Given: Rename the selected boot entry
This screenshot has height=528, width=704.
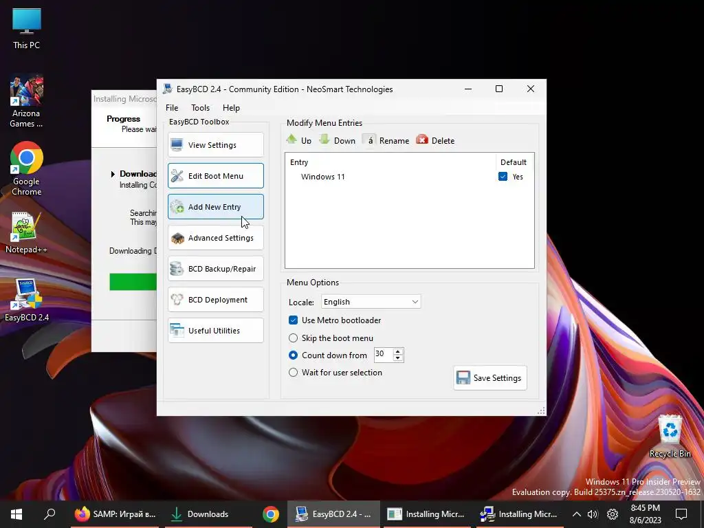Looking at the screenshot, I should (x=386, y=140).
